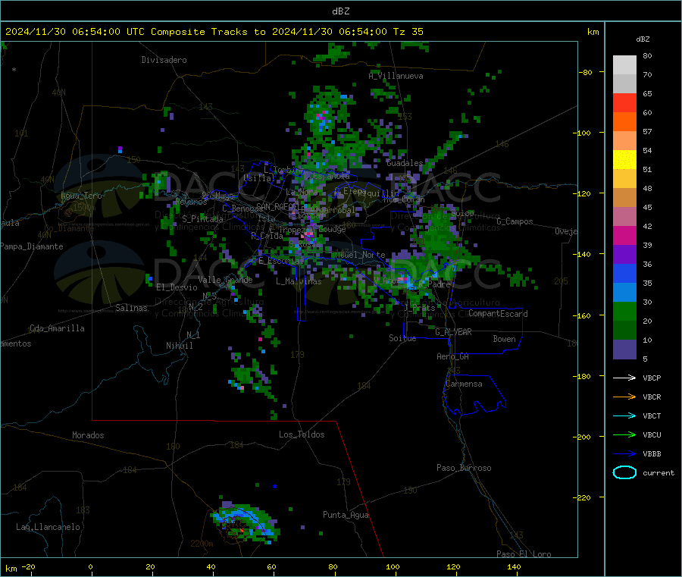Click the cyan VBCT arrow in legend
This screenshot has width=682, height=577.
pos(624,416)
